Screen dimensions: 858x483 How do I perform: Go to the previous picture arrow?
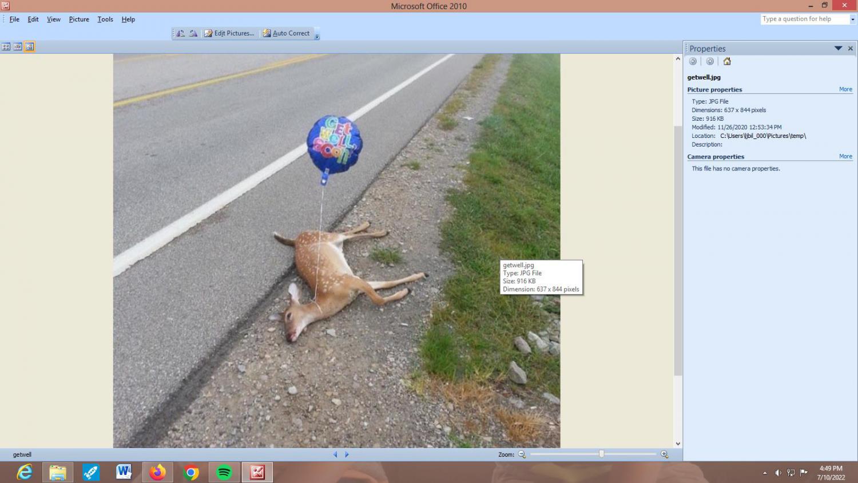(x=335, y=454)
